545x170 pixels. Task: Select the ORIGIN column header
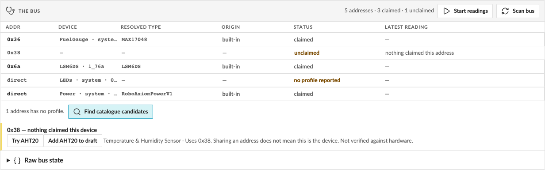coord(230,27)
